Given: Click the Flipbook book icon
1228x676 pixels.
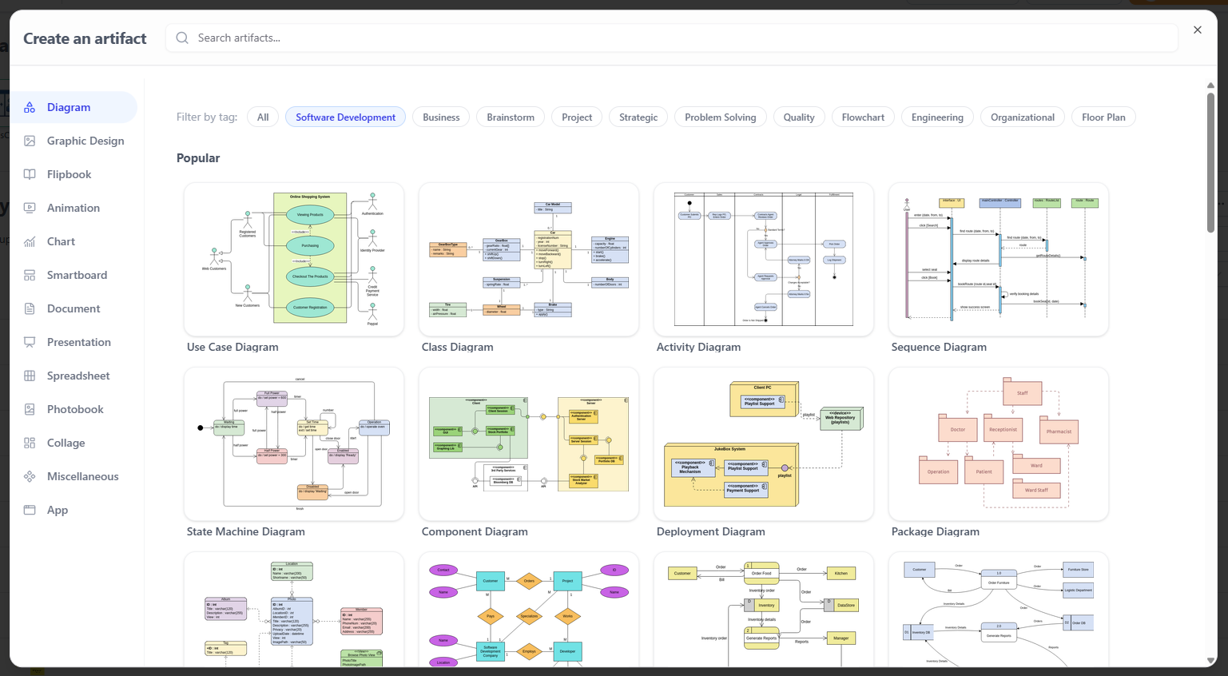Looking at the screenshot, I should point(30,174).
